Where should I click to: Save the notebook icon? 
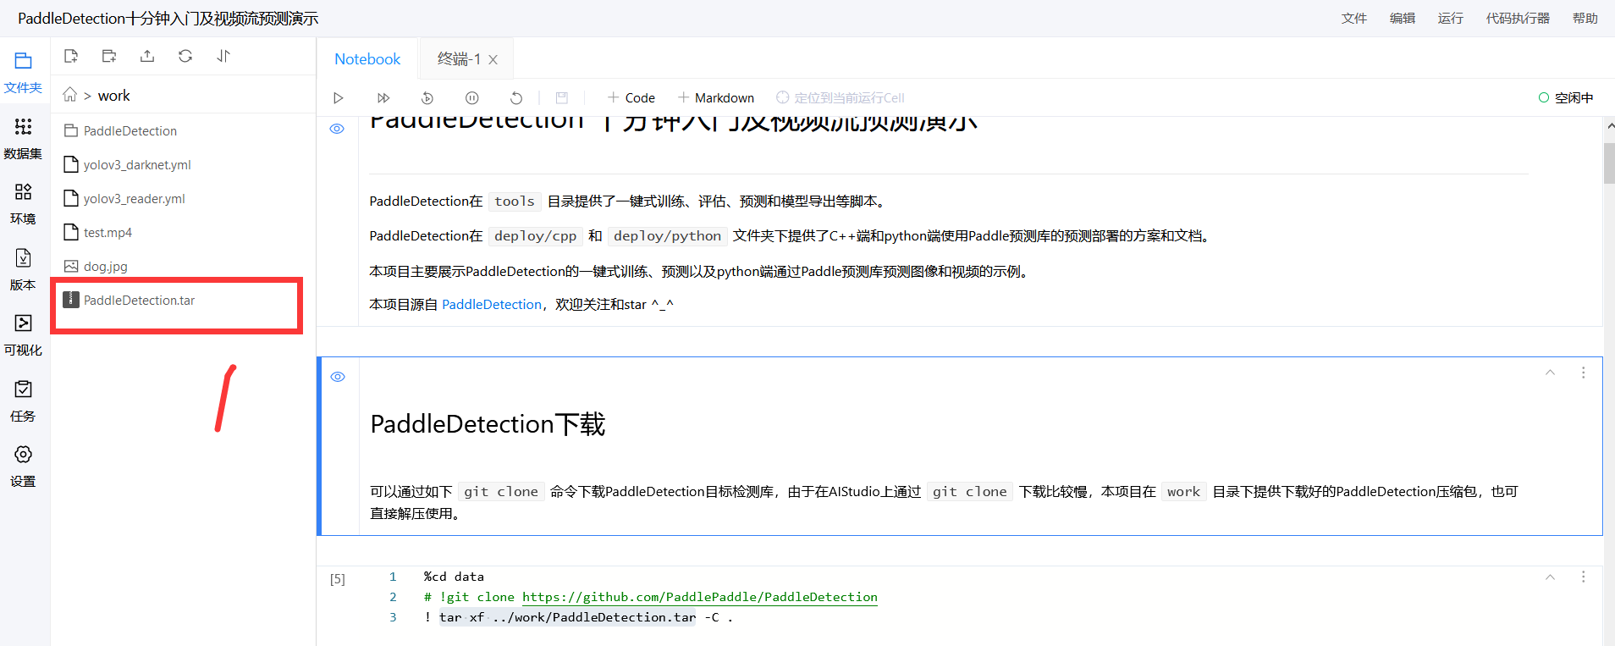tap(562, 98)
